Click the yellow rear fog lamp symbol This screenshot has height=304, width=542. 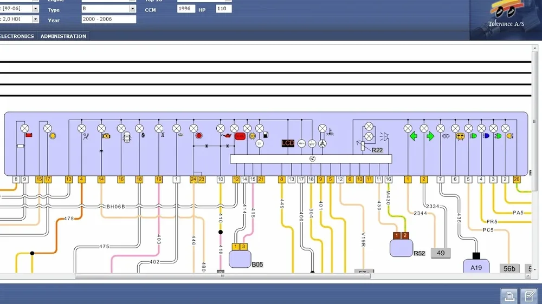[x=510, y=136]
